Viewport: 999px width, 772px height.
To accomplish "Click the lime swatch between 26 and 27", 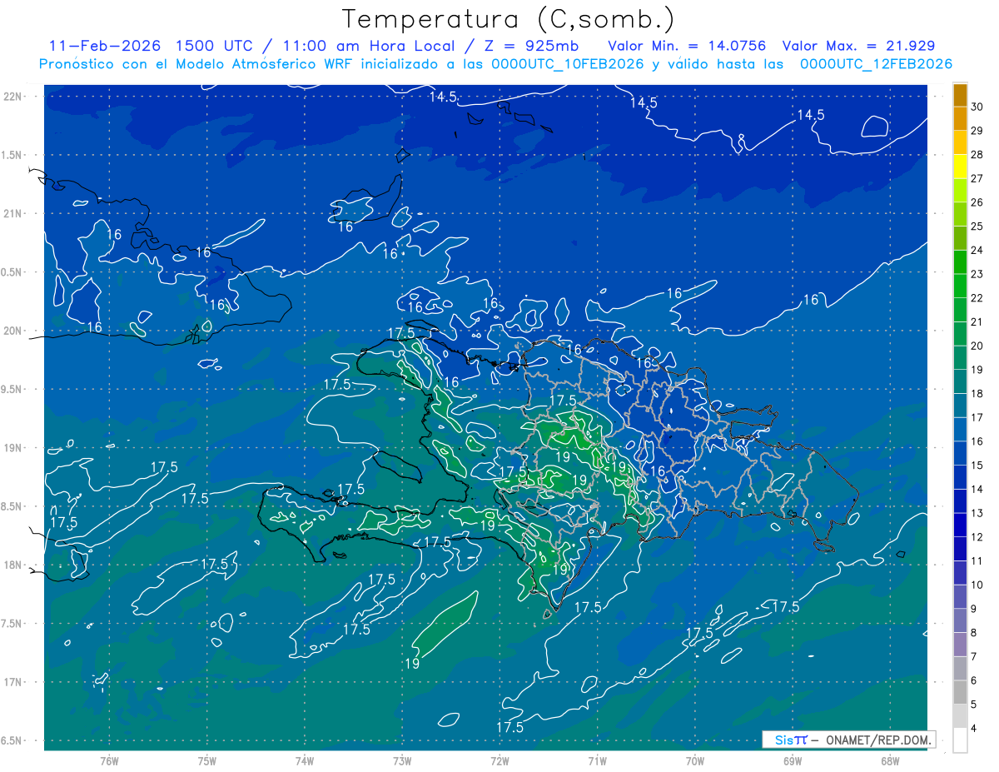I will 960,190.
